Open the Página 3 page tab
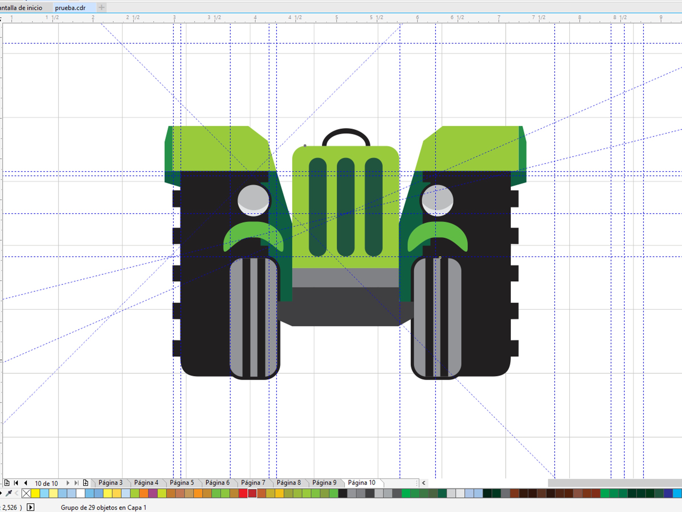682x512 pixels. [x=110, y=483]
